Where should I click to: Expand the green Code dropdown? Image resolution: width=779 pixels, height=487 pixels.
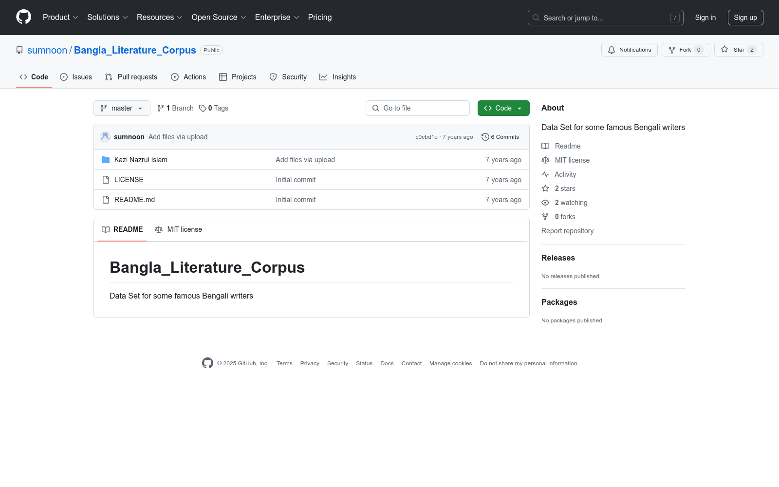503,108
